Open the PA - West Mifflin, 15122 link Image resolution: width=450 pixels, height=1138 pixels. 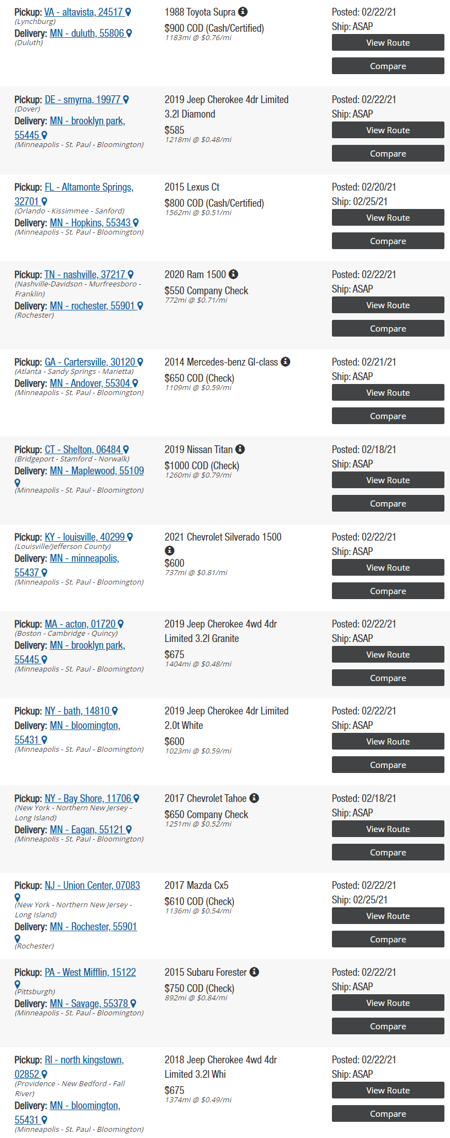[x=90, y=972]
